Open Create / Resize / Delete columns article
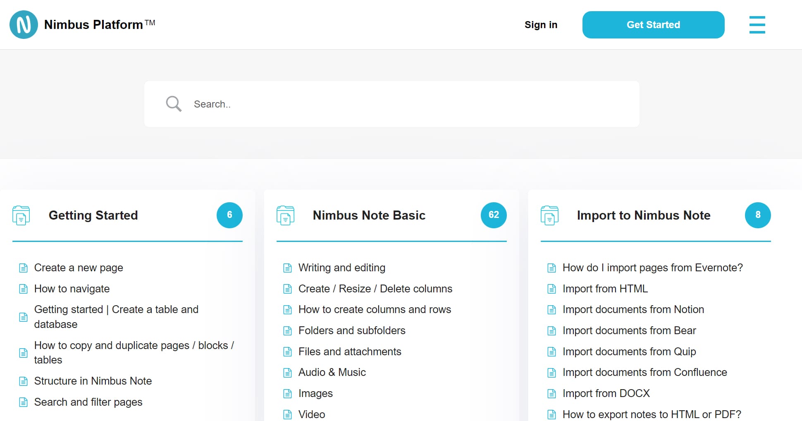Image resolution: width=802 pixels, height=421 pixels. [375, 289]
